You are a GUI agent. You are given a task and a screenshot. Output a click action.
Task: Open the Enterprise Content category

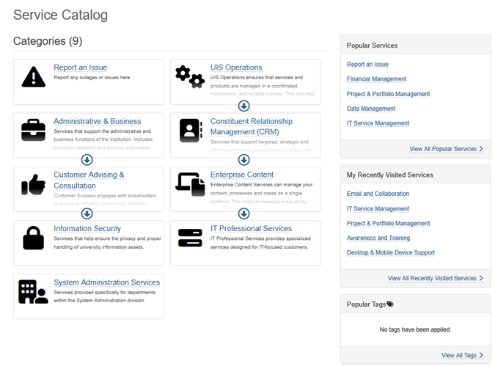tap(242, 175)
